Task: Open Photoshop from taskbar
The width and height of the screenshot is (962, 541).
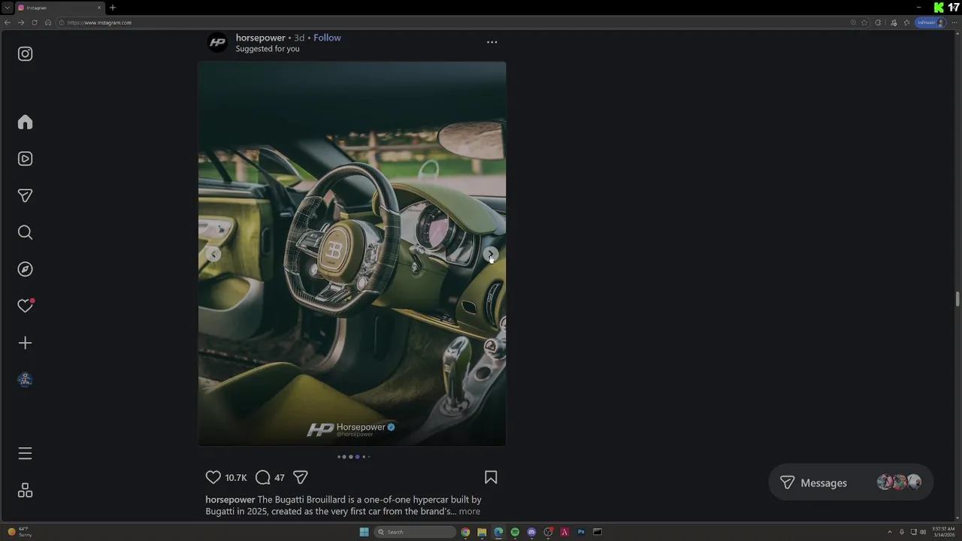Action: (581, 532)
